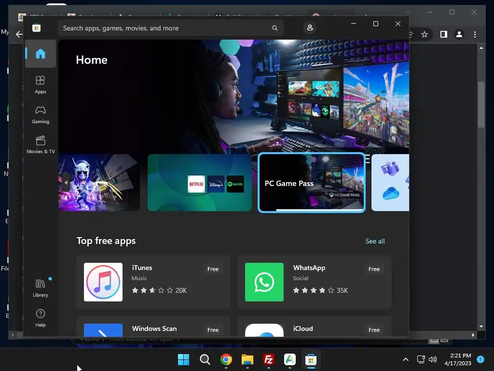Open Google Chrome from the taskbar
494x371 pixels.
pos(226,359)
